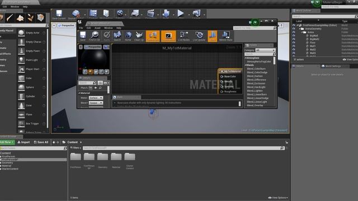Image resolution: width=358 pixels, height=201 pixels.
Task: Start the level with the Play button
Action: coord(181,13)
